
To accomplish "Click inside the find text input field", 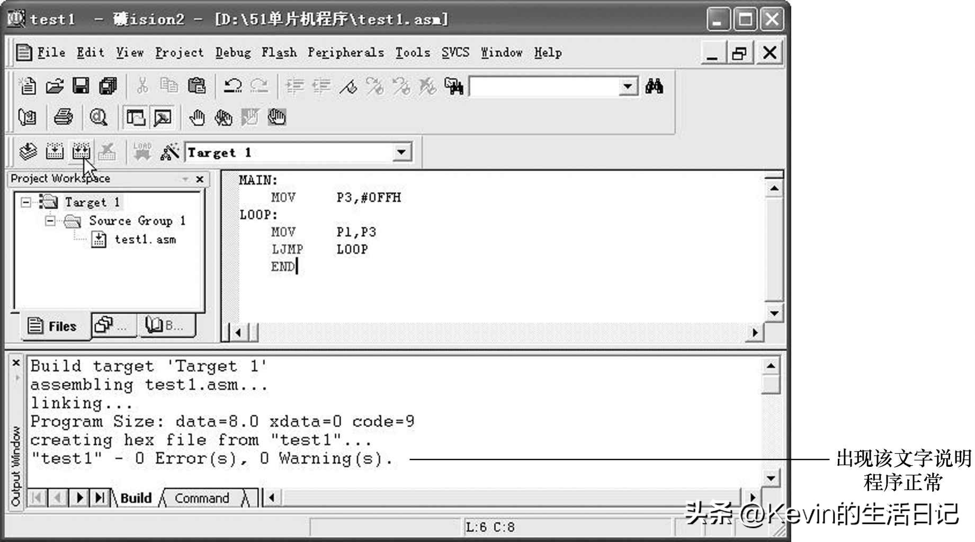I will click(544, 86).
